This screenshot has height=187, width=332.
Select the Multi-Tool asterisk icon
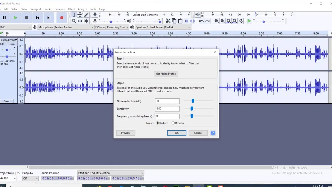click(86, 21)
